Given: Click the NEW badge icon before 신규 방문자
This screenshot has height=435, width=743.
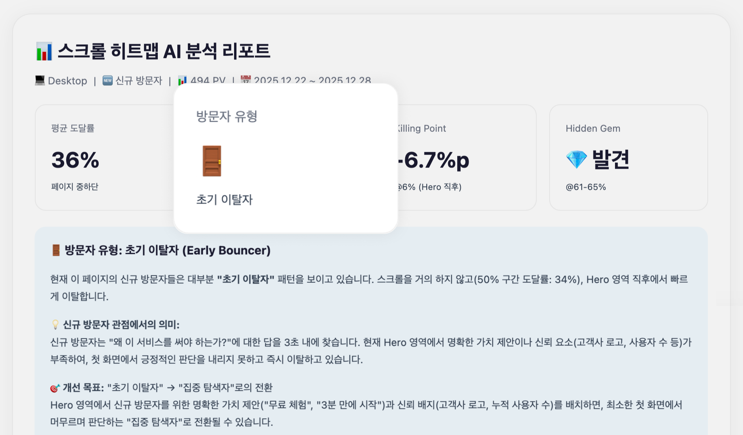Looking at the screenshot, I should (x=108, y=80).
